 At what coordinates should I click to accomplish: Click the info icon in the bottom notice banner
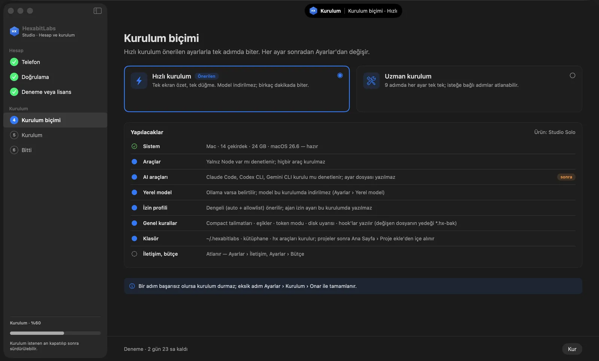click(x=132, y=286)
